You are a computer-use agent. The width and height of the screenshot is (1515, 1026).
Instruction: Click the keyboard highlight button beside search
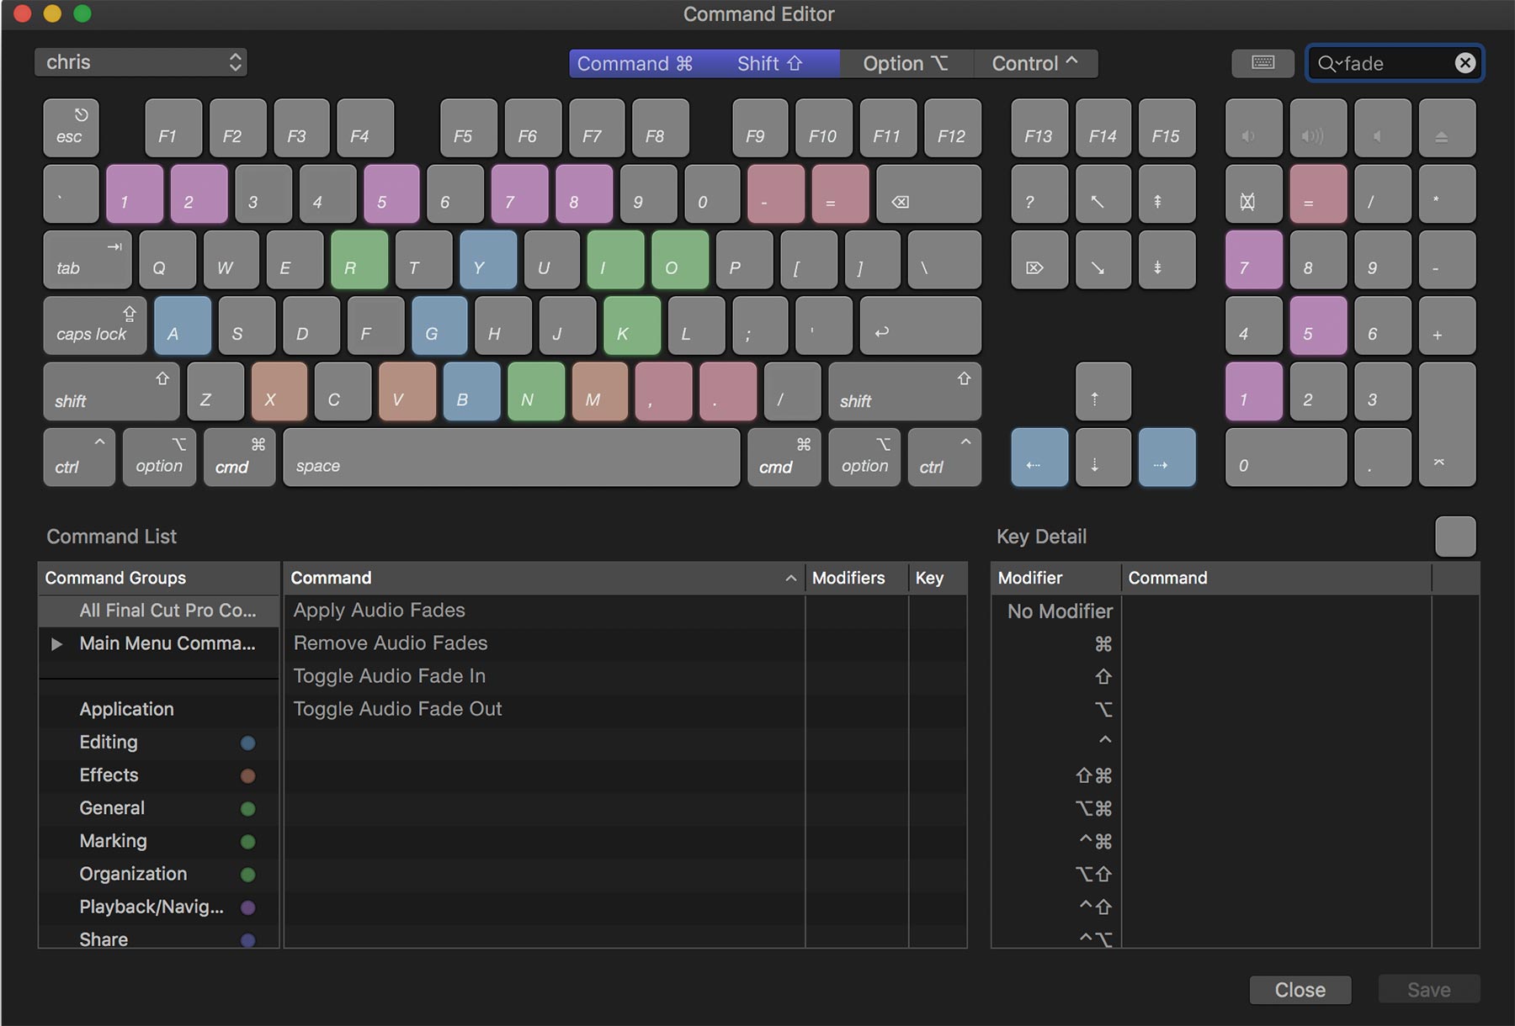[1262, 63]
